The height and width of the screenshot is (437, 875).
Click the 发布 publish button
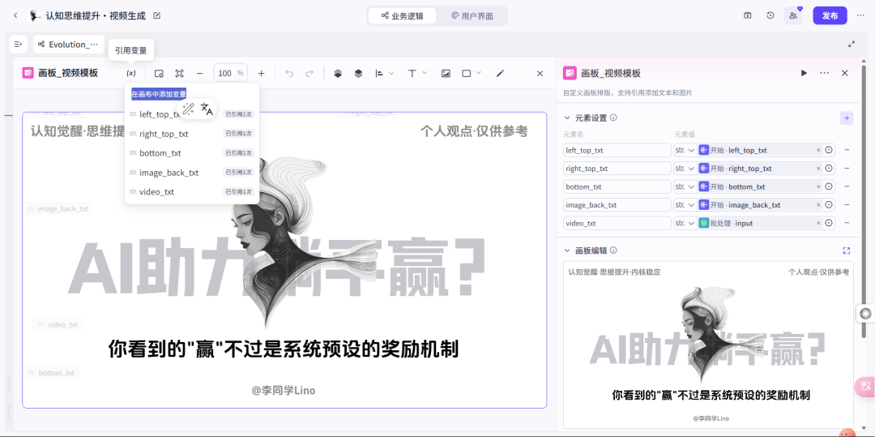click(830, 15)
